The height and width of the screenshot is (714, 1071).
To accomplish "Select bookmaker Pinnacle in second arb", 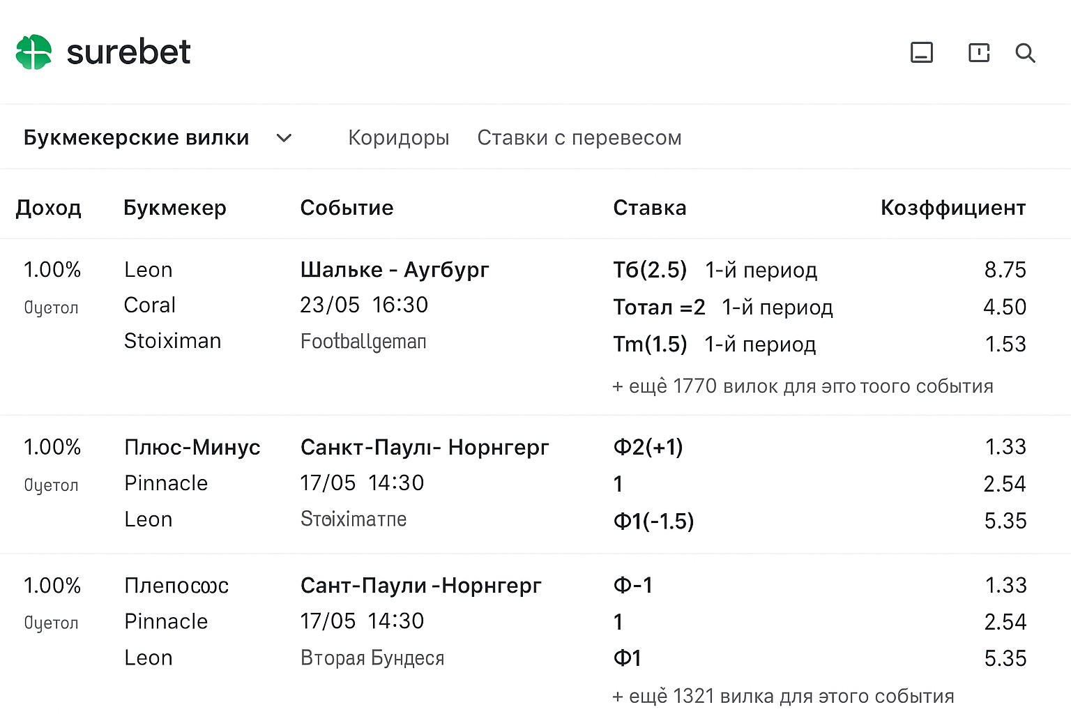I will click(x=166, y=483).
